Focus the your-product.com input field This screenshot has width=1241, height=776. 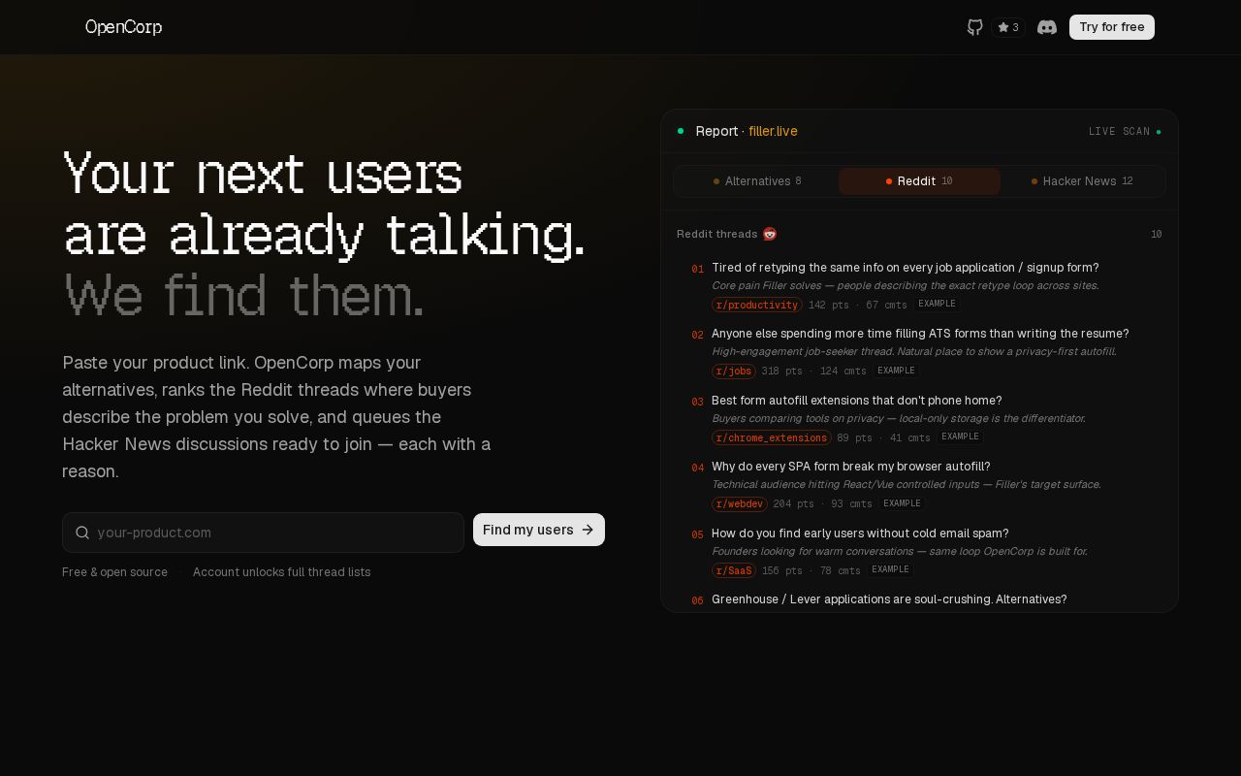[263, 533]
